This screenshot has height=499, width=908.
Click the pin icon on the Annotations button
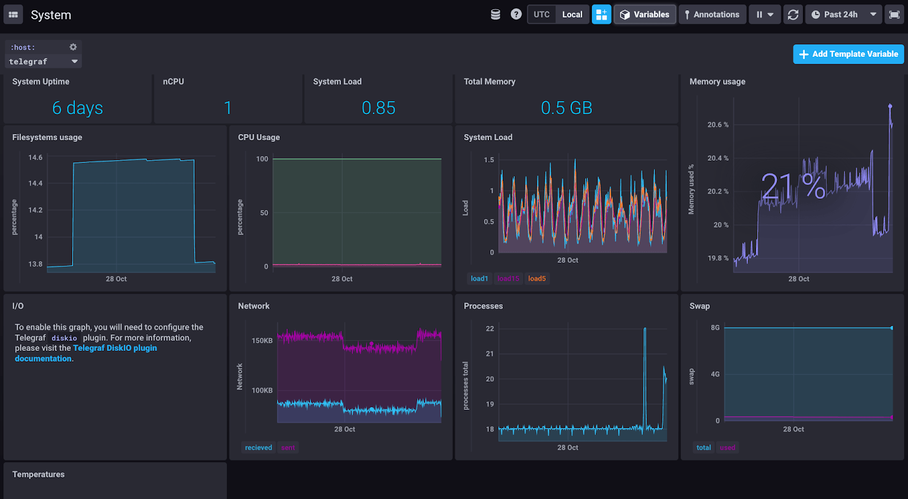(687, 15)
